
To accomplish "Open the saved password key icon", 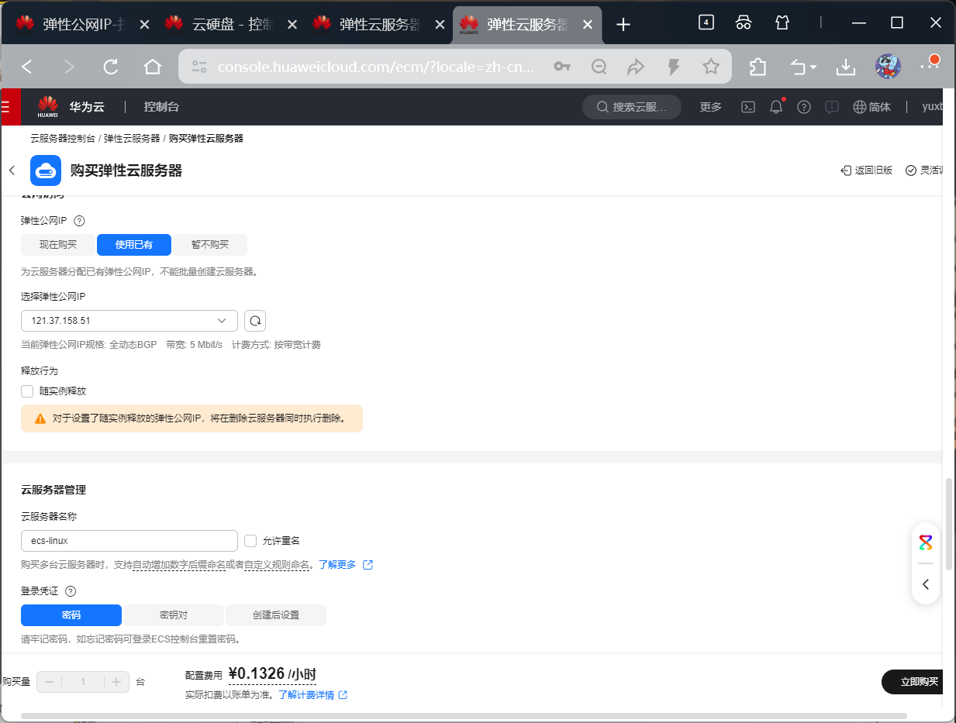I will click(x=562, y=67).
